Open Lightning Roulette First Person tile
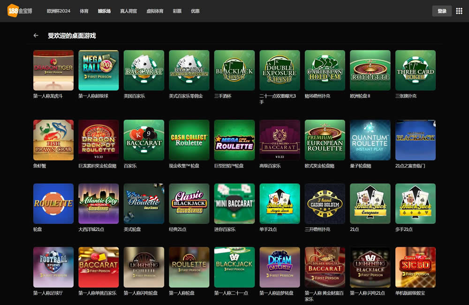469x305 pixels. click(x=144, y=268)
